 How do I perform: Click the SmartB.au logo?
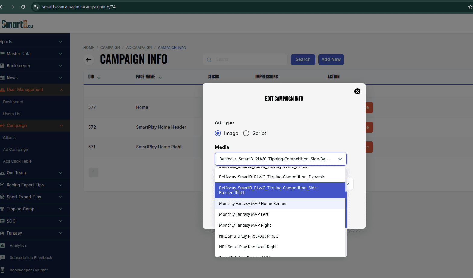17,24
